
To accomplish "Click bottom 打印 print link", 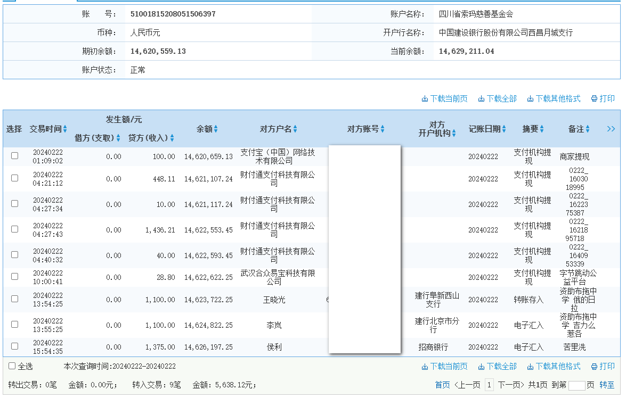I will 603,366.
